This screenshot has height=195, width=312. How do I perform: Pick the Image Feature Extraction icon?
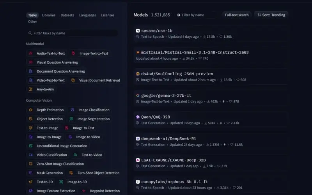click(31, 191)
